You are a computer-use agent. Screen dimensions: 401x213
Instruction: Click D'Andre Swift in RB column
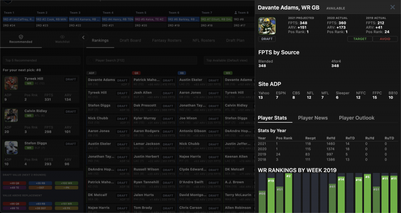(x=191, y=182)
